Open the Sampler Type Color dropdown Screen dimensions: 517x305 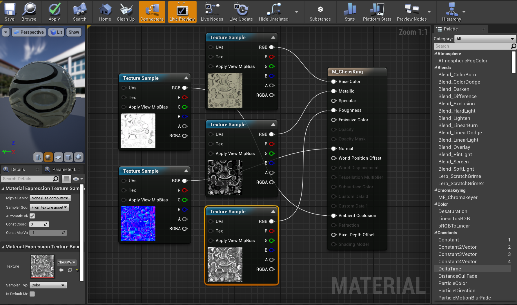[48, 285]
